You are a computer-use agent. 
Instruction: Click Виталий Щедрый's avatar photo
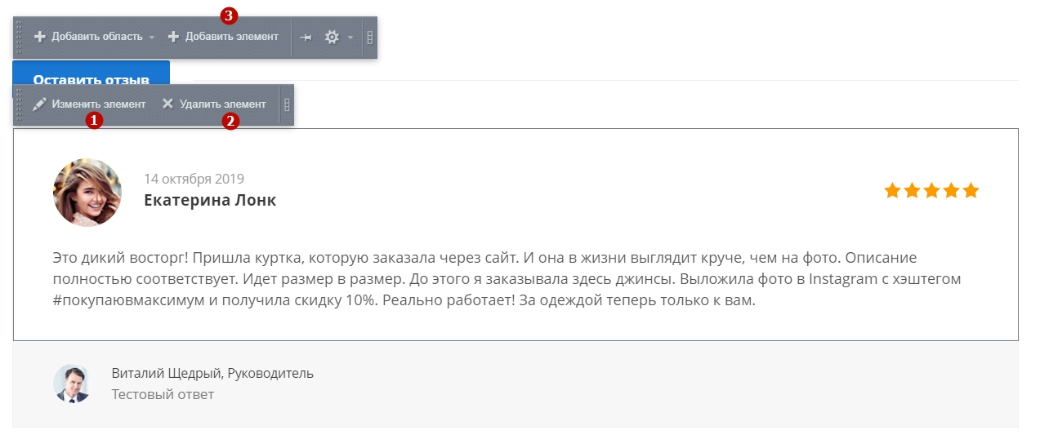[71, 384]
